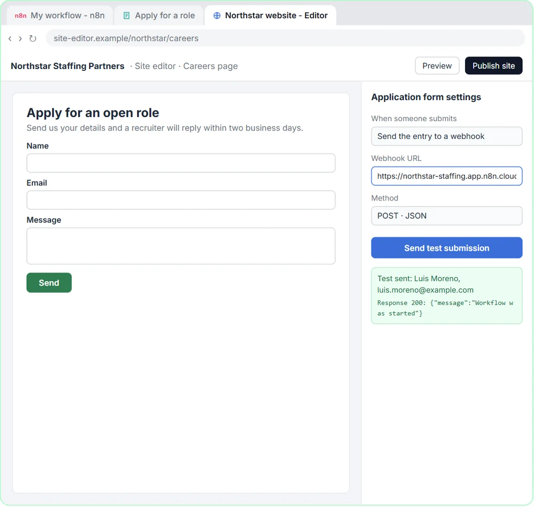Click the Publish site button
The image size is (534, 507).
coord(494,66)
